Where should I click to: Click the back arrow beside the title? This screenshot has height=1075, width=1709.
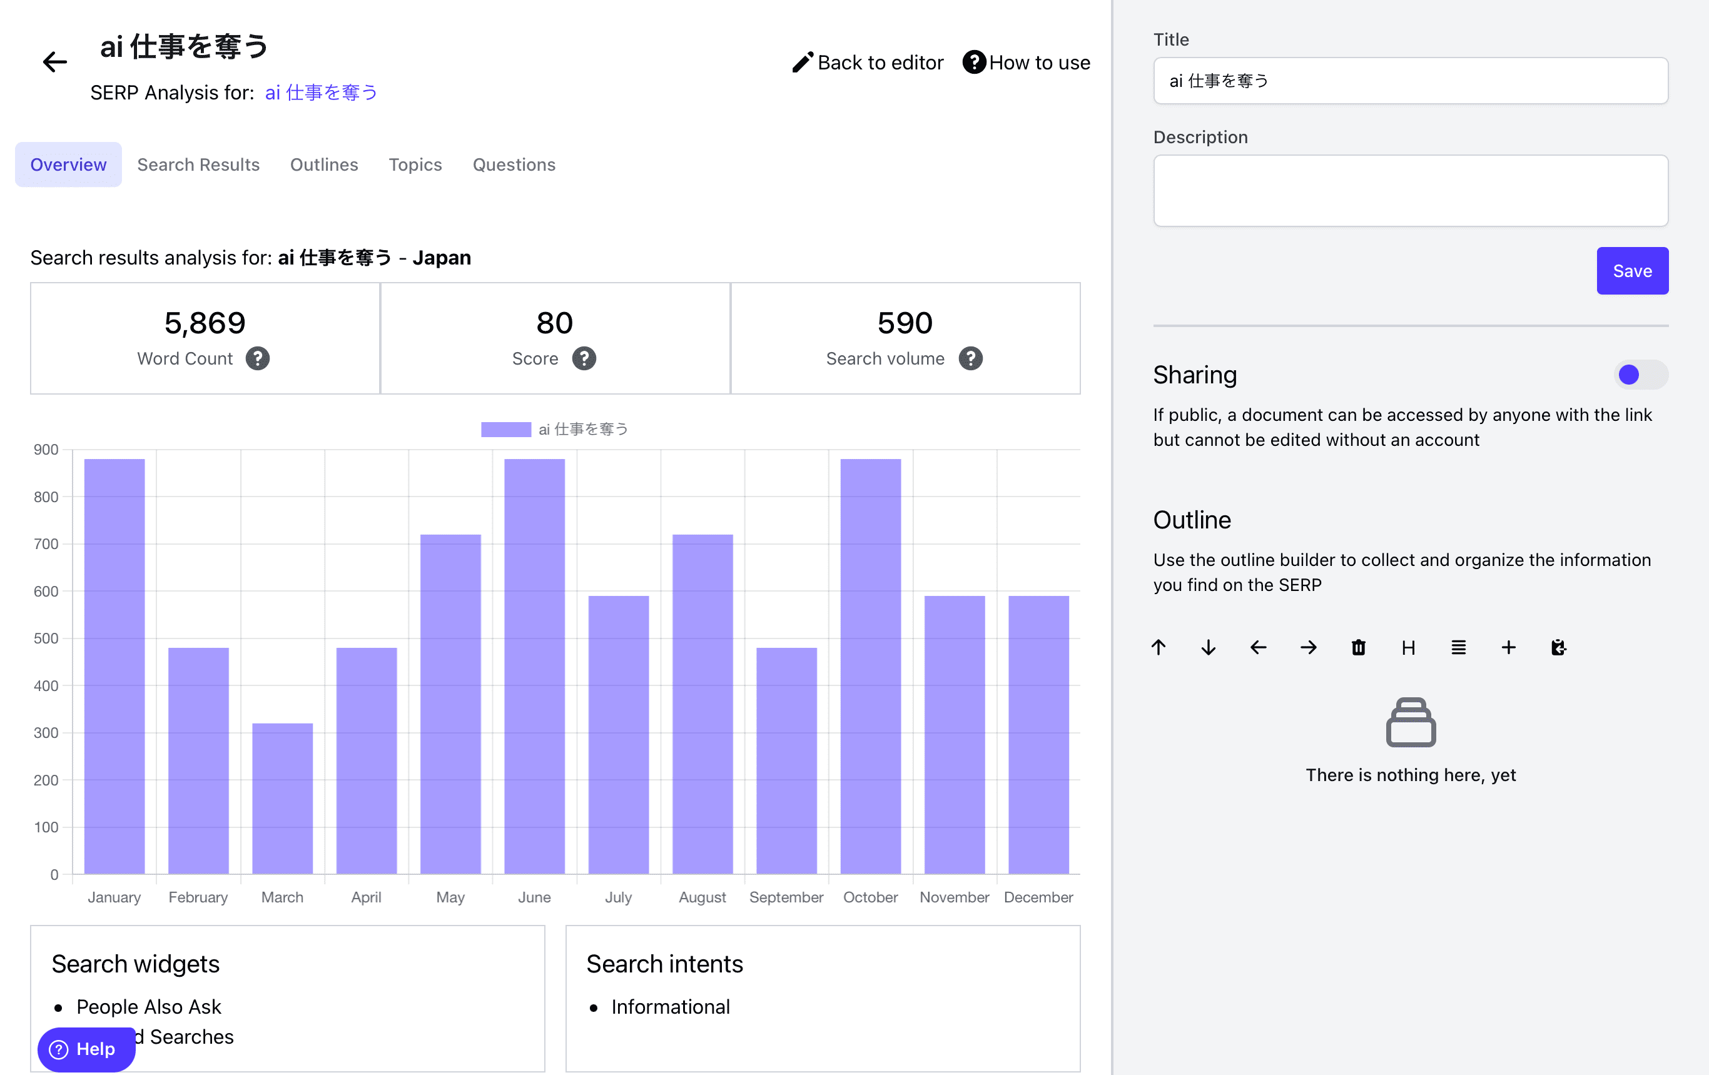tap(54, 63)
